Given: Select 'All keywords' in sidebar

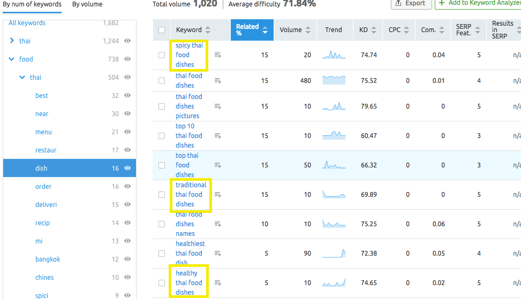Looking at the screenshot, I should tap(27, 23).
